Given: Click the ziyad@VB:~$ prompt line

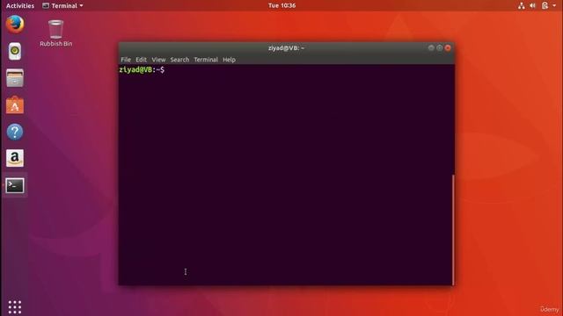Looking at the screenshot, I should coord(142,70).
